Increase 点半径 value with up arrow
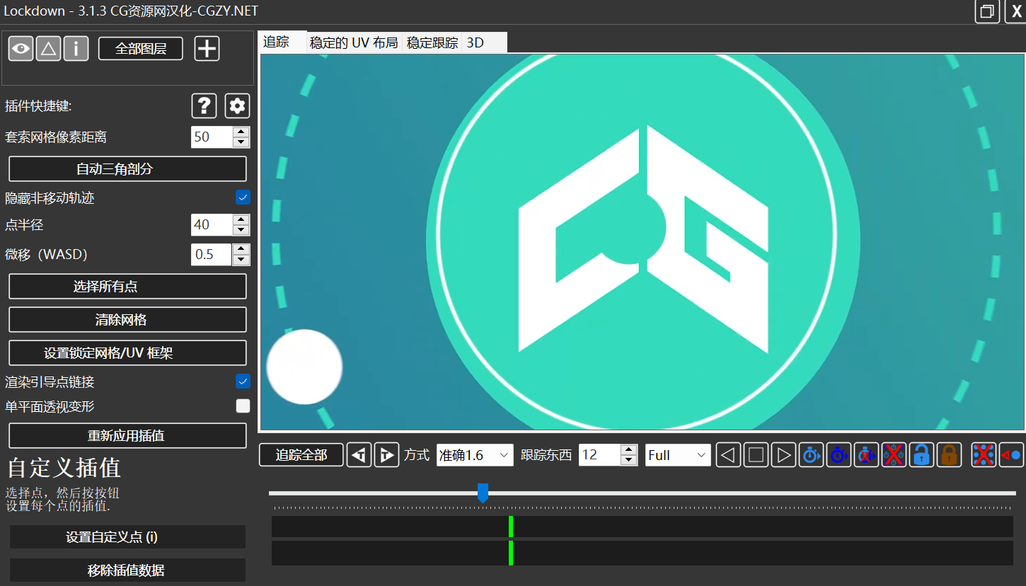The width and height of the screenshot is (1026, 586). [241, 219]
